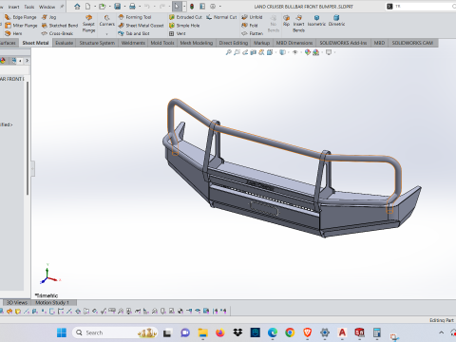
Task: Expand the Corners dropdown arrow
Action: coord(107,33)
